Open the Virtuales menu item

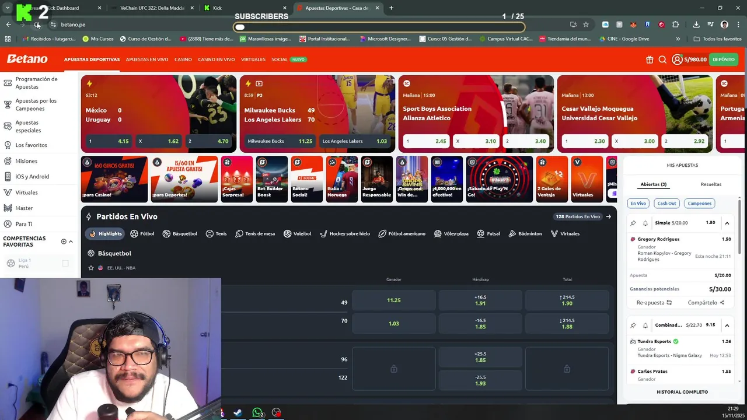[x=253, y=60]
